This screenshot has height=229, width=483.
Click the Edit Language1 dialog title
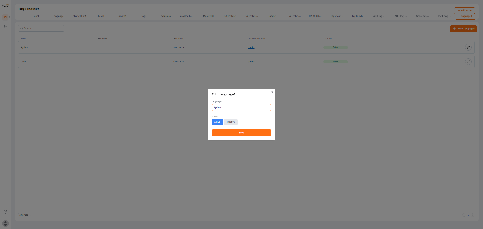(223, 94)
